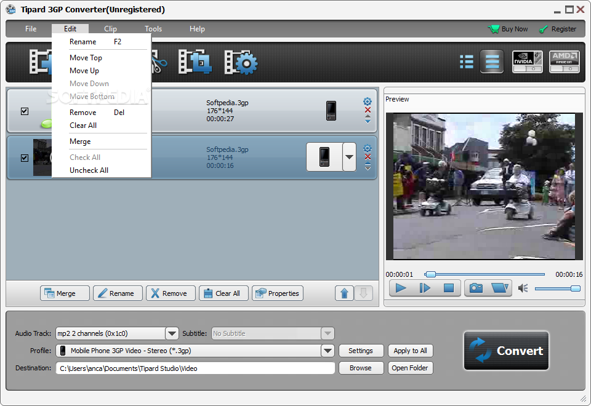Expand the Profile dropdown arrow
The height and width of the screenshot is (406, 591).
(328, 351)
